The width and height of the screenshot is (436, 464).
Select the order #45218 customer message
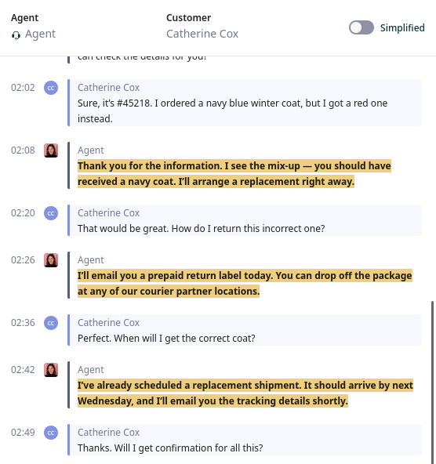[x=245, y=103]
